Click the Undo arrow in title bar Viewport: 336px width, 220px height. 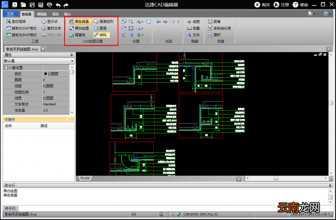tap(58, 5)
